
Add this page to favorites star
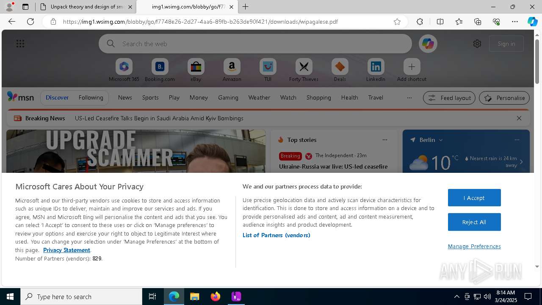coord(397,22)
